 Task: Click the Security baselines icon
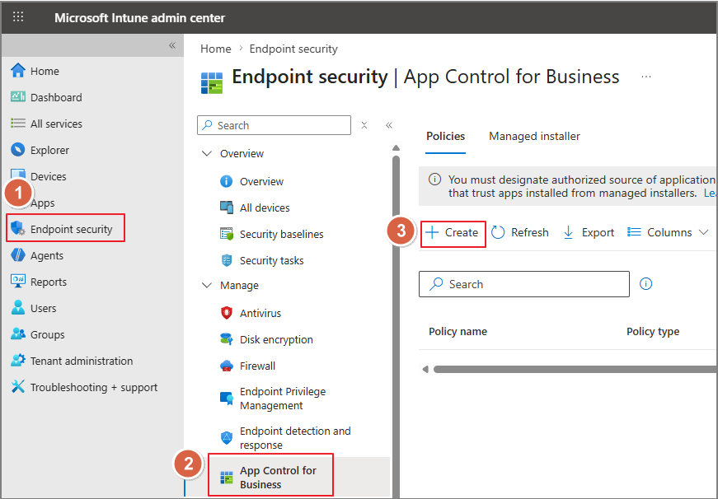(x=226, y=234)
